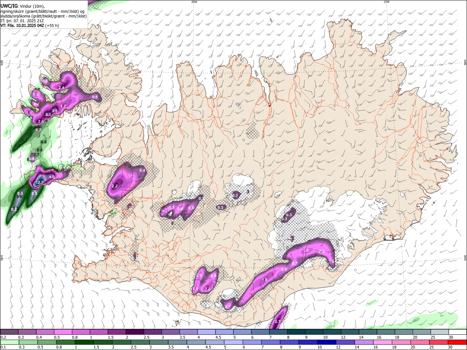
Task: Click the 1.7 value in the Westfjords
Action: (63, 106)
